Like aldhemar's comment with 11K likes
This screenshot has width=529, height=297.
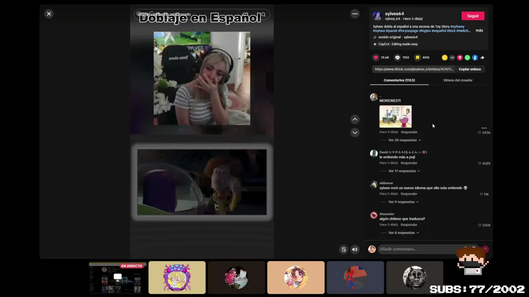(481, 194)
